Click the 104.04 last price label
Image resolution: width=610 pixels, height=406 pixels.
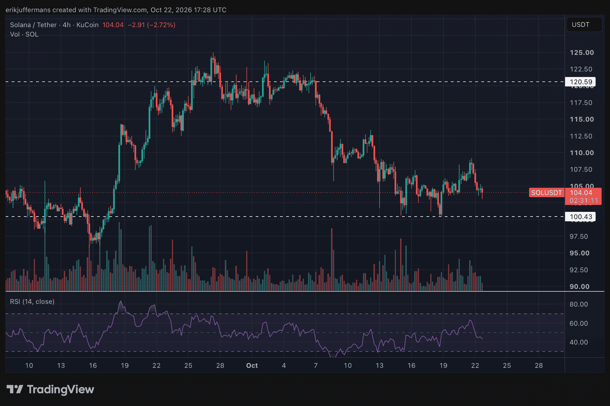(x=581, y=193)
